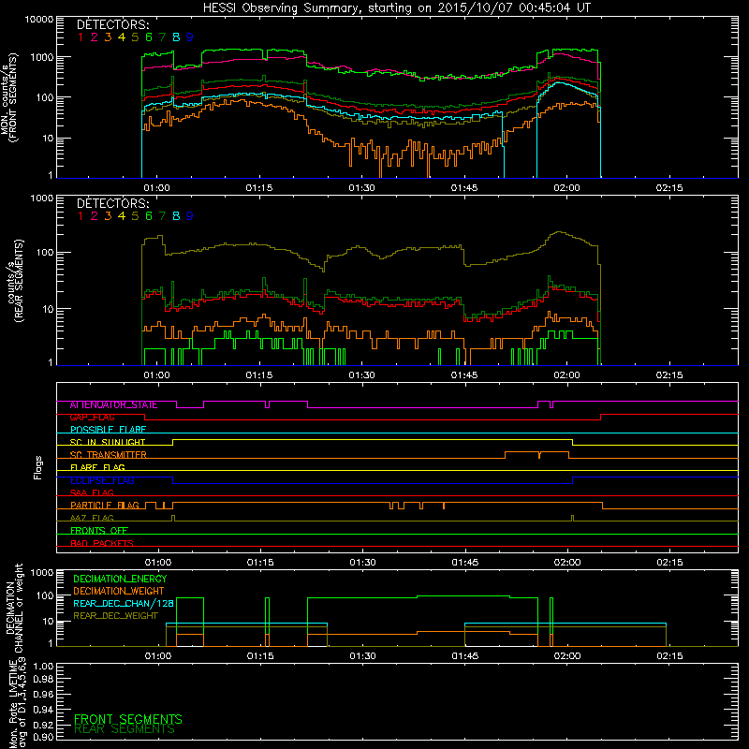Click the PARTICLE_FLAG label

(105, 506)
